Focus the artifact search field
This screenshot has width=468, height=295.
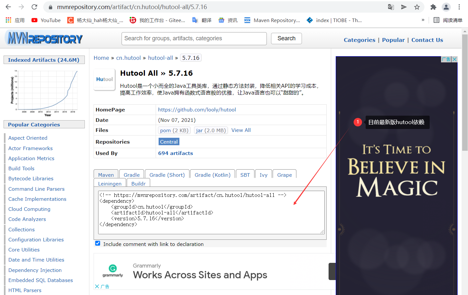click(194, 39)
